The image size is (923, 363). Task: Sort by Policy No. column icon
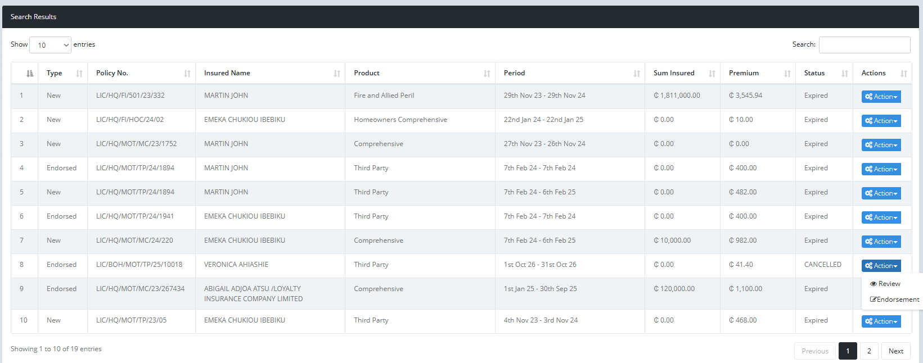187,74
